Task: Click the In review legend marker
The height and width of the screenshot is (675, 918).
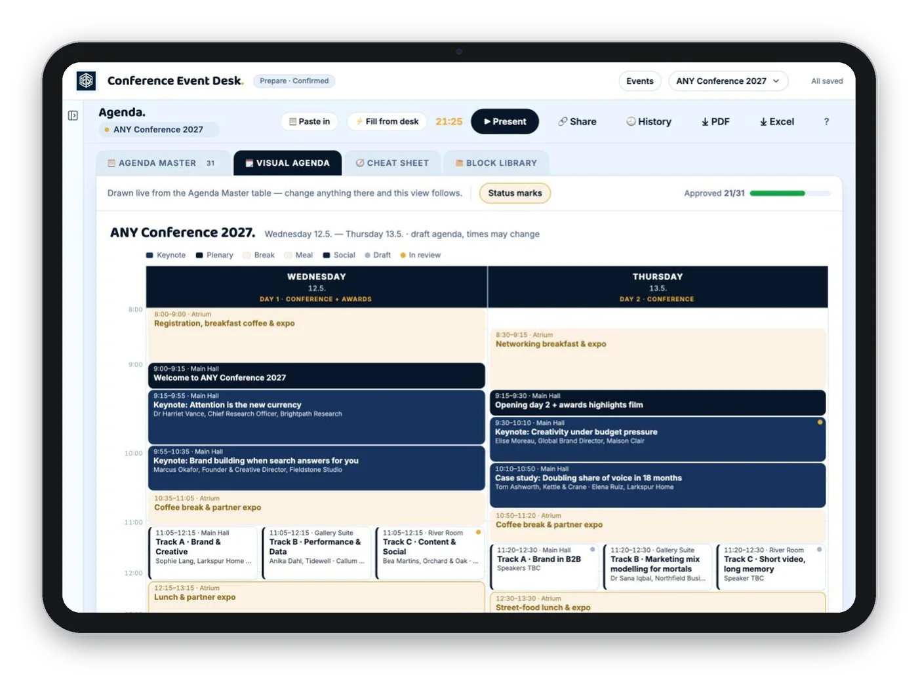Action: [x=403, y=255]
